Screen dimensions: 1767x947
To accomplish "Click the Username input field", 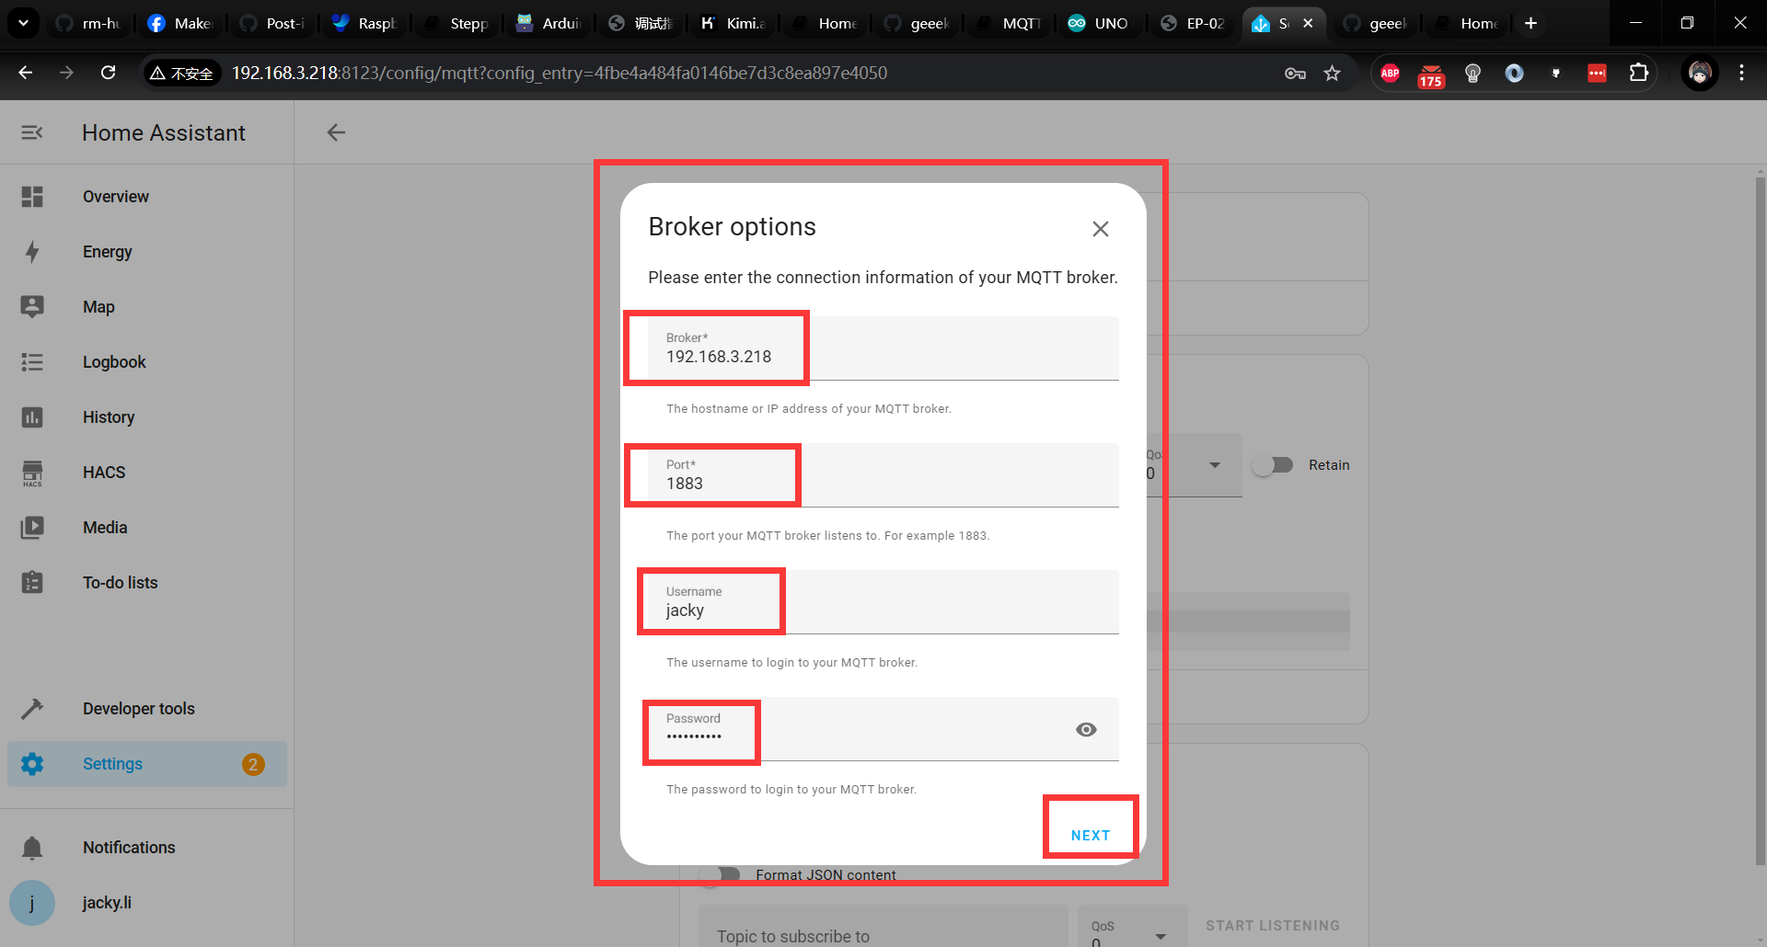I will 883,602.
